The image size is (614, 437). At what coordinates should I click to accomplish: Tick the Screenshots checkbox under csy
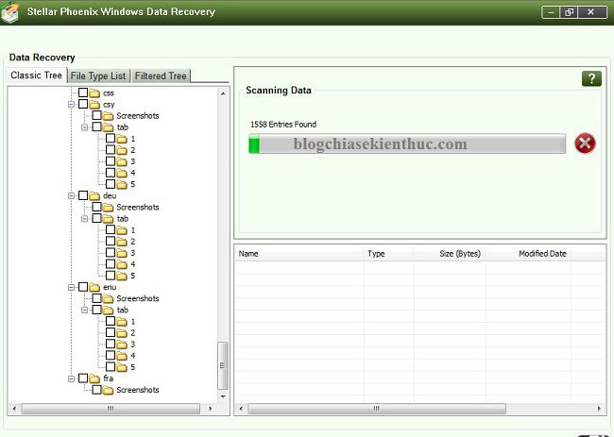pos(96,115)
